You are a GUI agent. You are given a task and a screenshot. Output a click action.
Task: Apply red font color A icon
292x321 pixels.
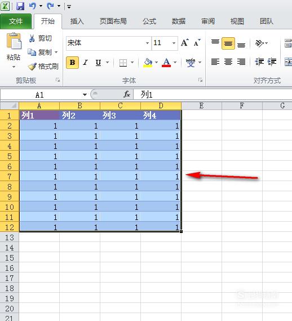pos(166,63)
